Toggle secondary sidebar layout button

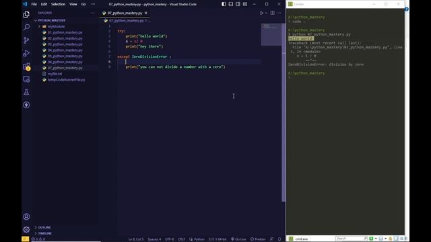tap(238, 4)
